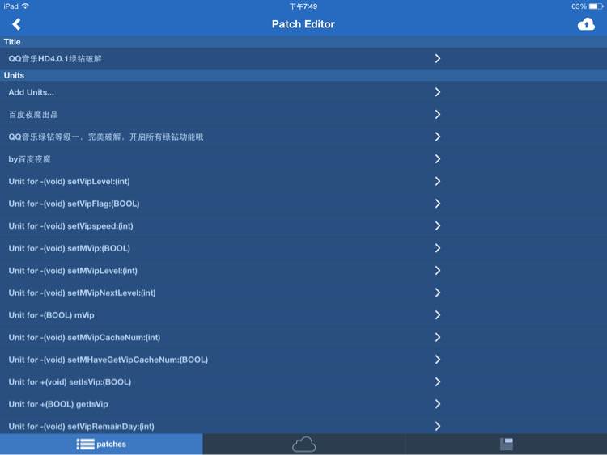Open unit for setVipspeed:(int)
This screenshot has width=607, height=455.
tap(303, 225)
